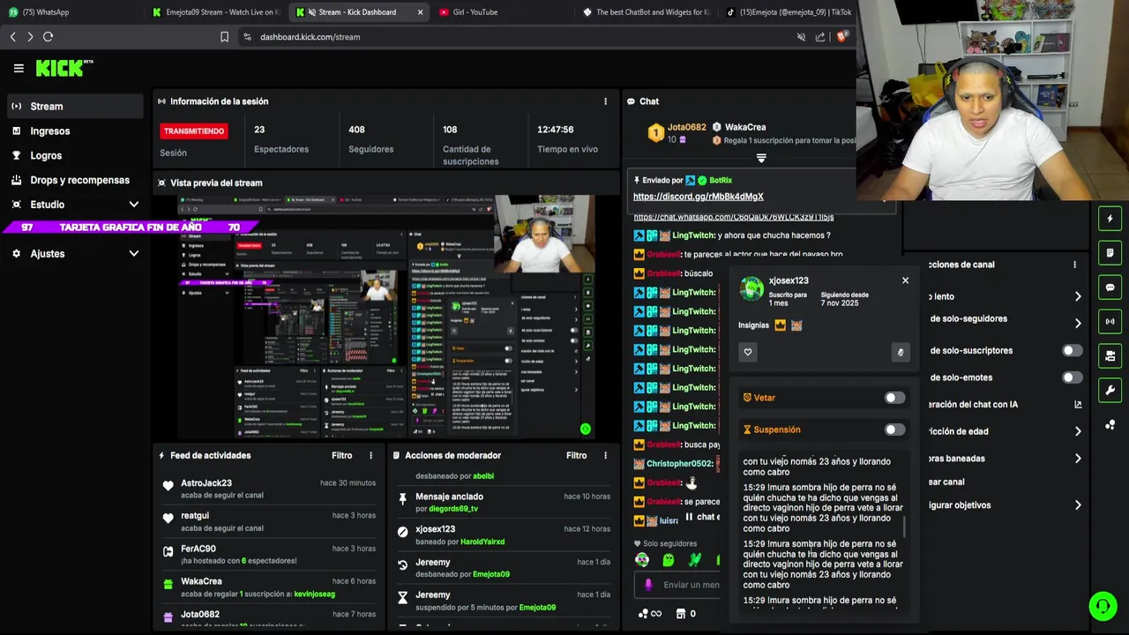Image resolution: width=1129 pixels, height=635 pixels.
Task: Open the Brave shields icon
Action: point(841,37)
